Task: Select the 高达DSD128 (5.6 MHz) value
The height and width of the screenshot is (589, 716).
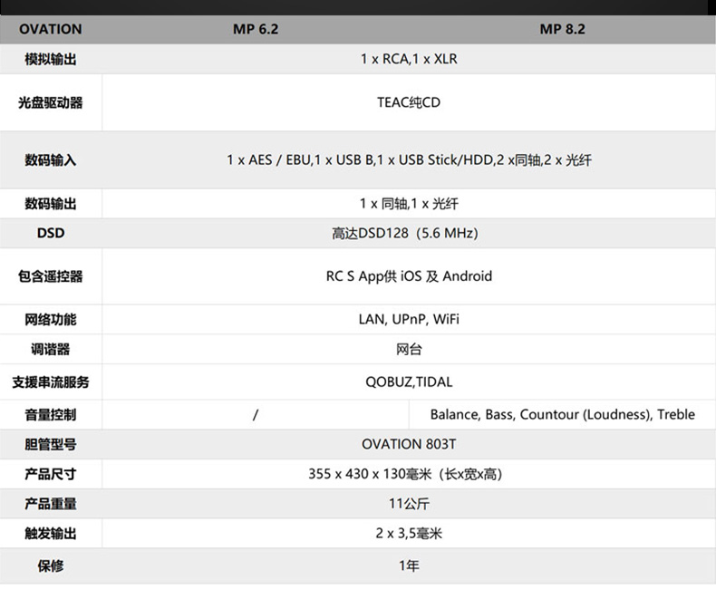Action: click(x=405, y=233)
